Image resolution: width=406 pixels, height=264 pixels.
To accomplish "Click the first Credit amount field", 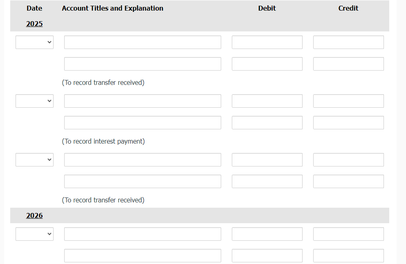I will coord(348,42).
